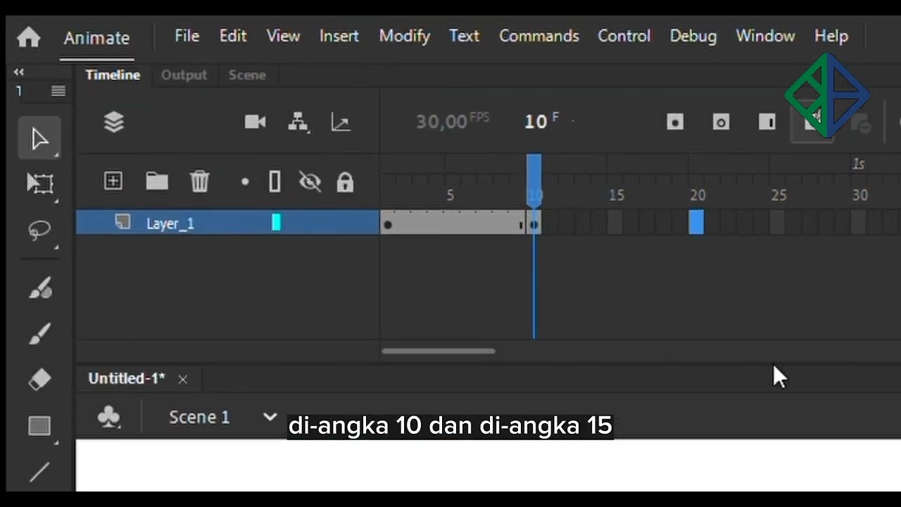Delete the selected layer trash icon
This screenshot has height=507, width=901.
coord(200,182)
